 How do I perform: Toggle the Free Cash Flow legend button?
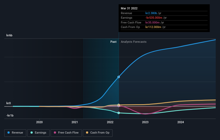66,133
